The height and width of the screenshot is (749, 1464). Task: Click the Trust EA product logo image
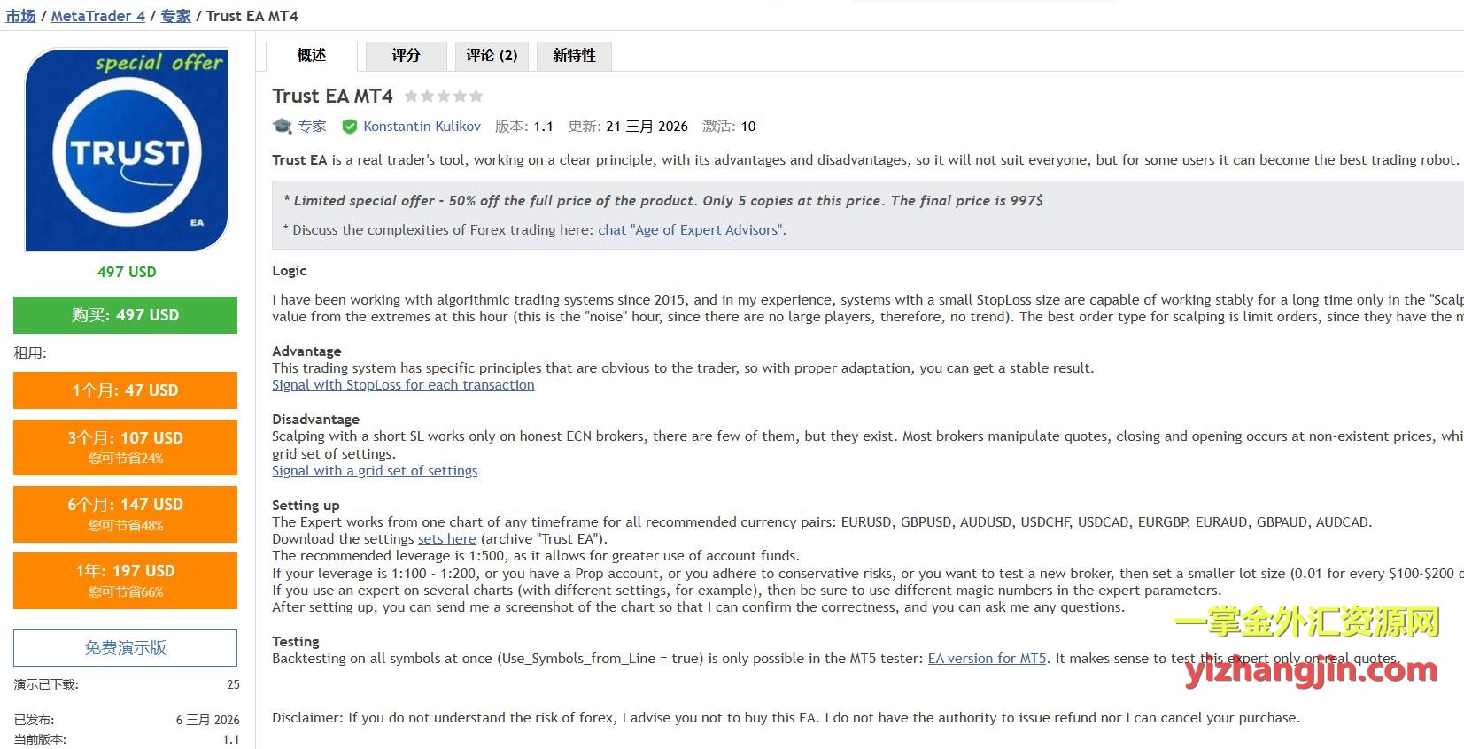[126, 150]
